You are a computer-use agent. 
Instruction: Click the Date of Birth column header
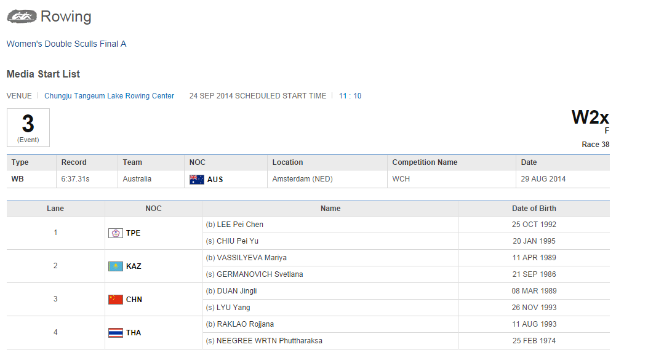534,209
